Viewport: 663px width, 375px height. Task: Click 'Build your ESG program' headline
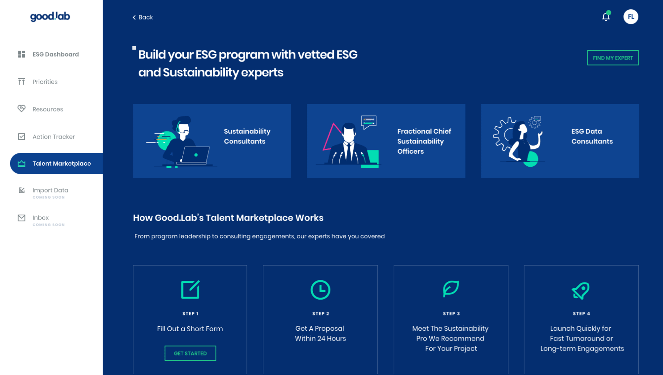click(x=248, y=63)
